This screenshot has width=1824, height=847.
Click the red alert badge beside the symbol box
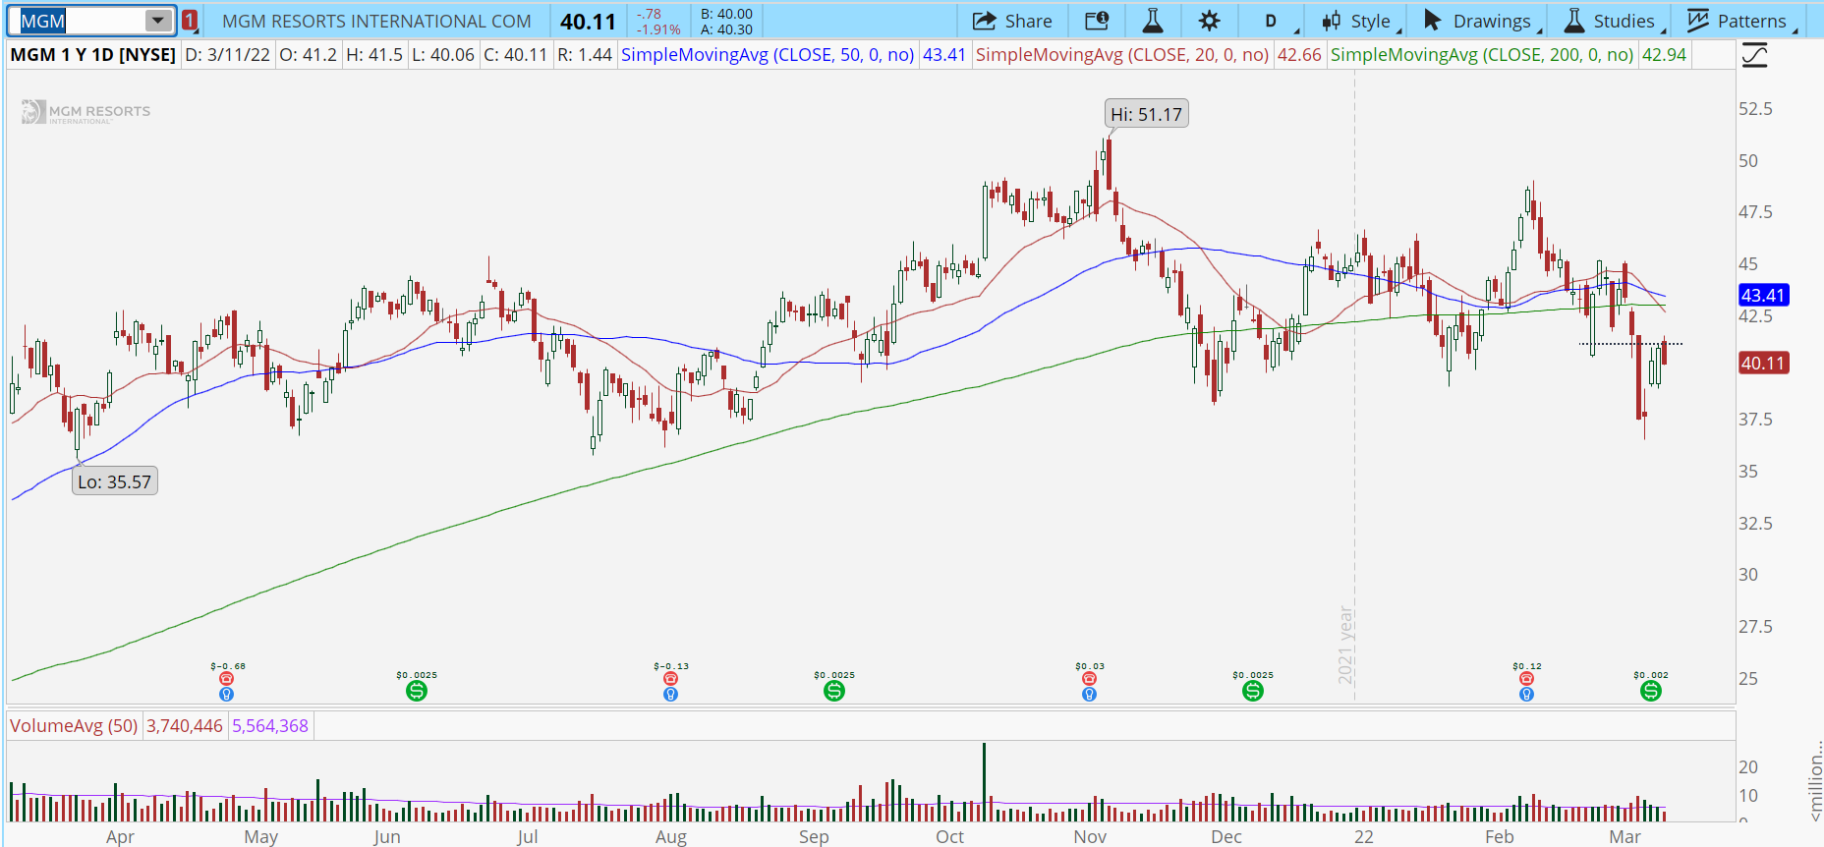(x=190, y=21)
